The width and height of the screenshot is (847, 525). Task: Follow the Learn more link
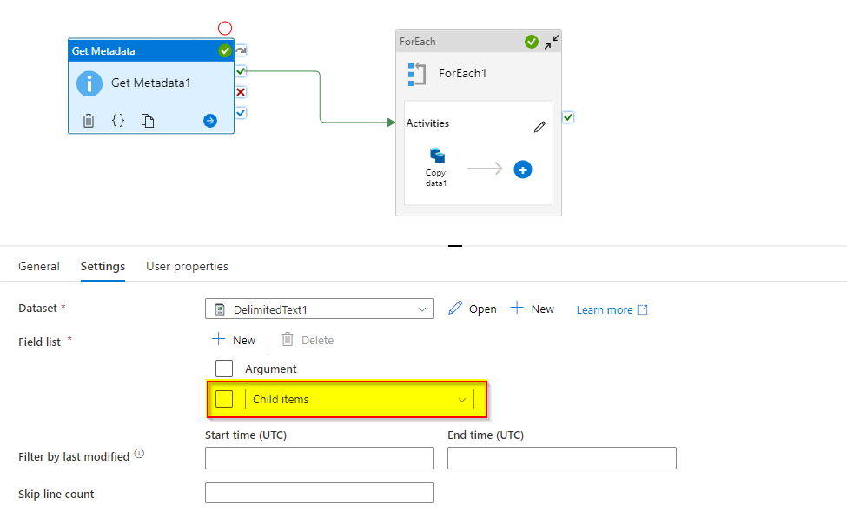pyautogui.click(x=612, y=309)
